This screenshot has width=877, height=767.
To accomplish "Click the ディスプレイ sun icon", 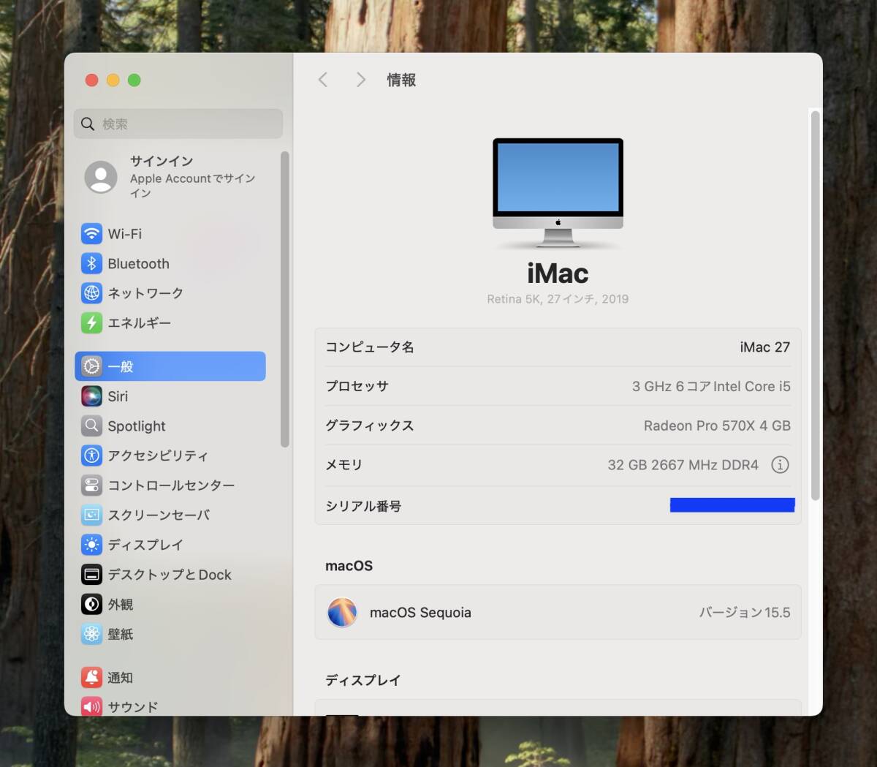I will tap(91, 545).
